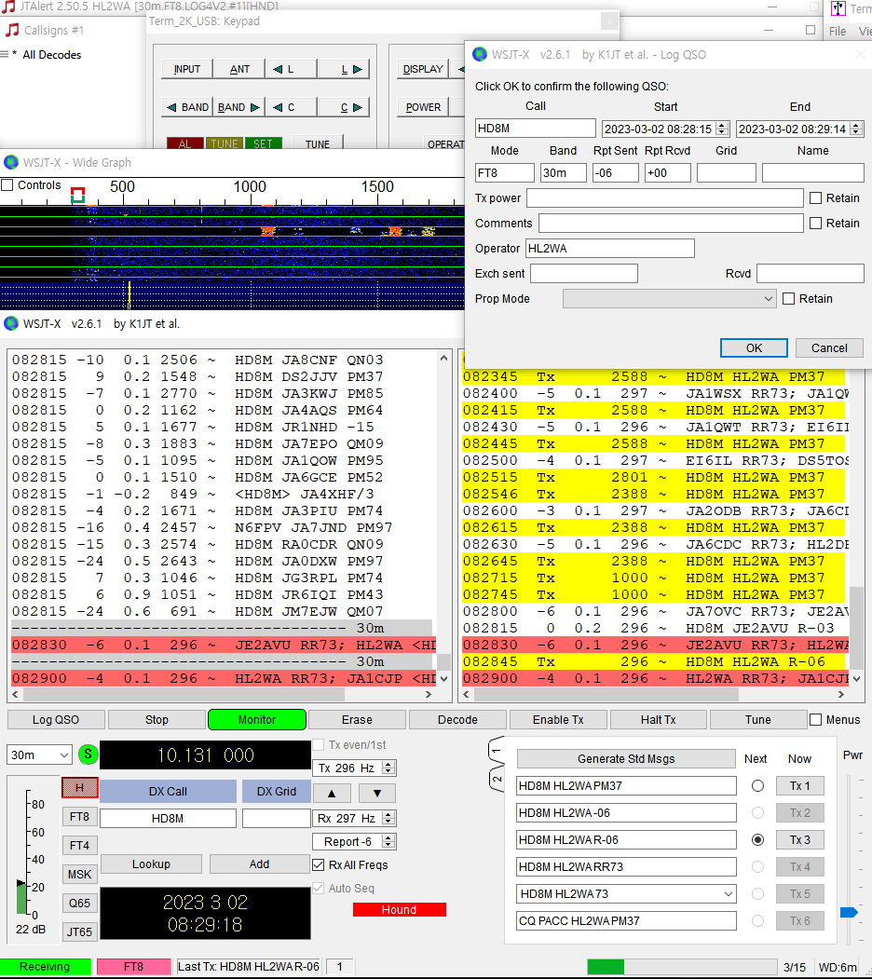Image resolution: width=872 pixels, height=979 pixels.
Task: Toggle the red H hound mode button
Action: [80, 788]
